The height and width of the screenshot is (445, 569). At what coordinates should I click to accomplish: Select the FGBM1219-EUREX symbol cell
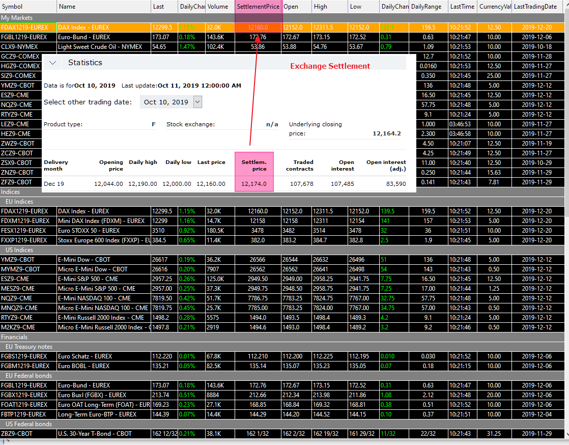[28, 366]
